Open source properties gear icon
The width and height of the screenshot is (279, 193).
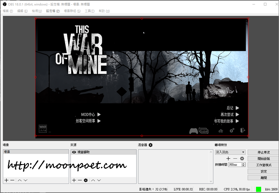pos(86,180)
